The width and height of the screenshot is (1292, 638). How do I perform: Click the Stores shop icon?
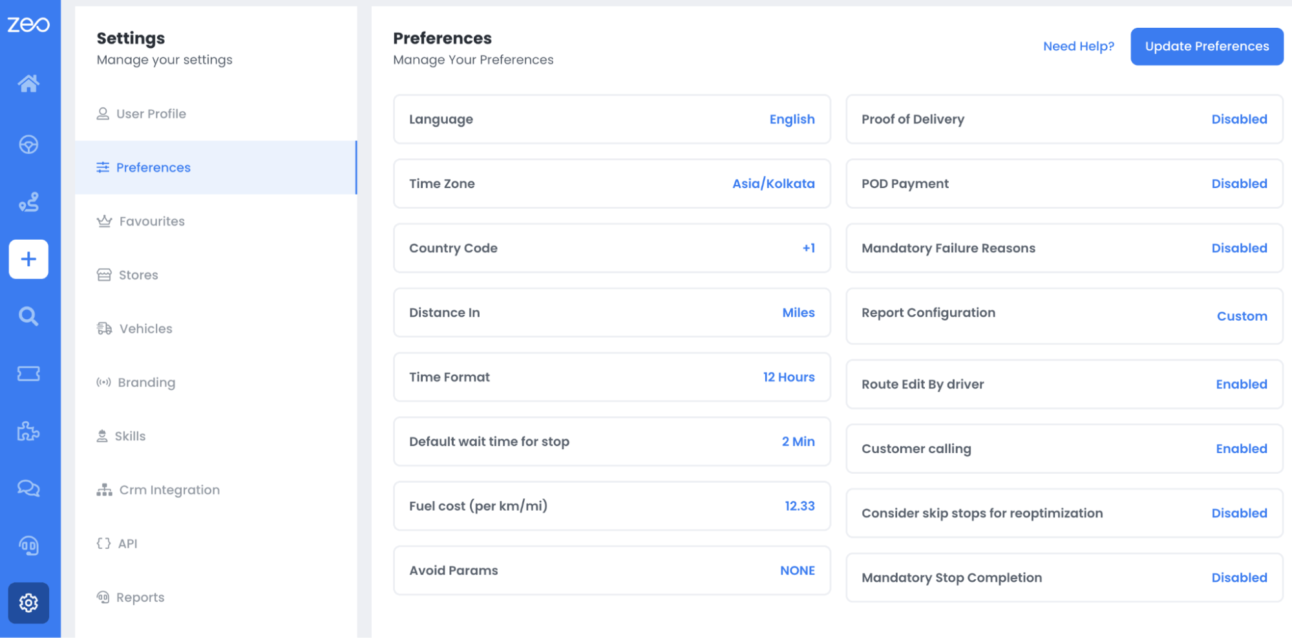(104, 275)
